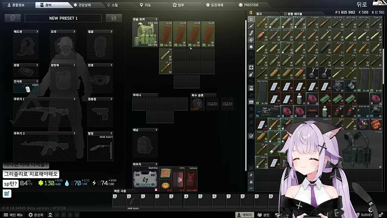The width and height of the screenshot is (387, 218).
Task: Switch to 정렬 테이블 sorting table tab
Action: coord(293,14)
